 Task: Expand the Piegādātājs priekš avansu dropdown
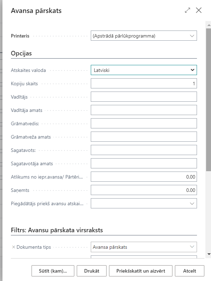tap(144, 203)
